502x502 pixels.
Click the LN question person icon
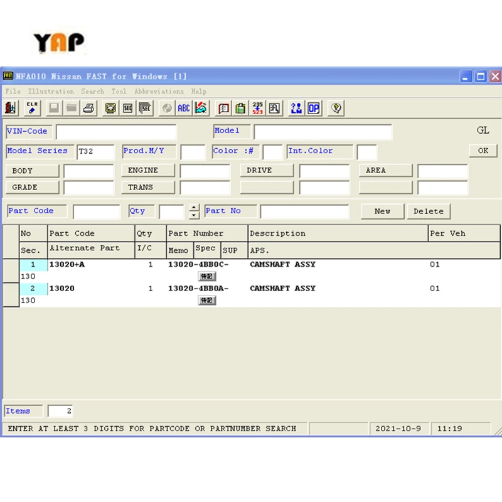pos(296,108)
